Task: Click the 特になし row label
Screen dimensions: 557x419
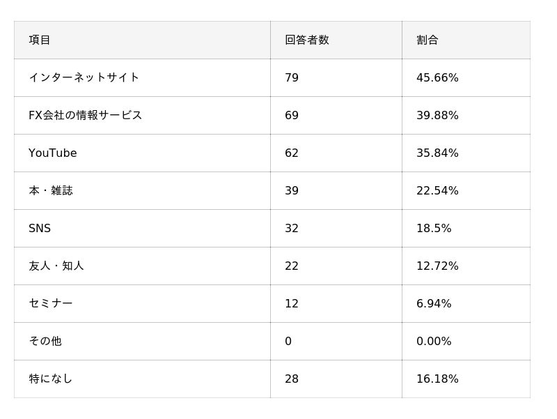Action: coord(50,379)
